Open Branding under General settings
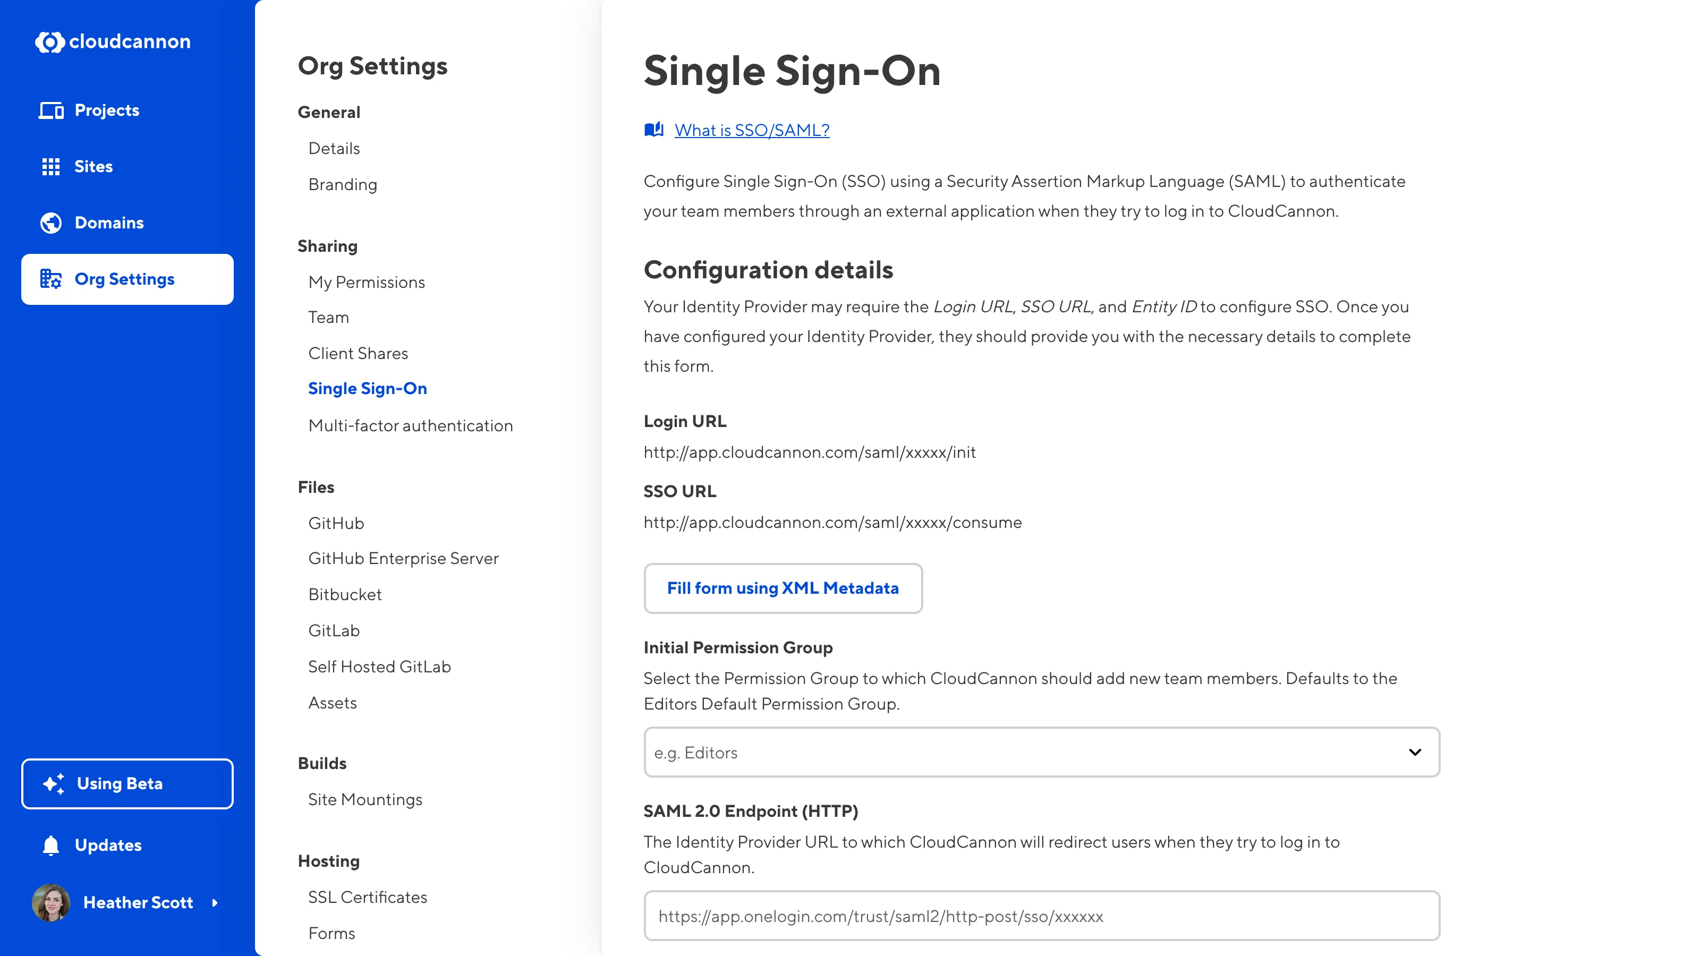1700x956 pixels. click(343, 185)
